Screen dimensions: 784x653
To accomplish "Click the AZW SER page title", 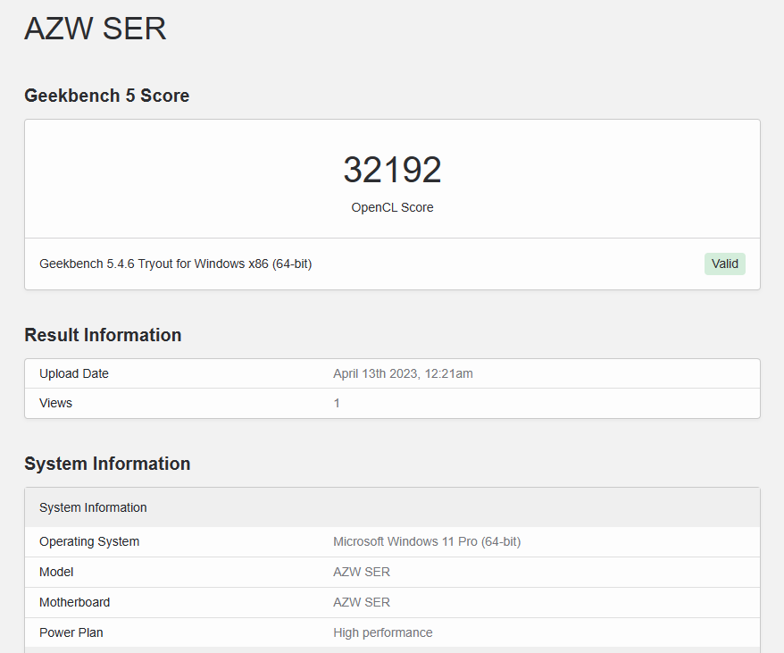I will (95, 29).
